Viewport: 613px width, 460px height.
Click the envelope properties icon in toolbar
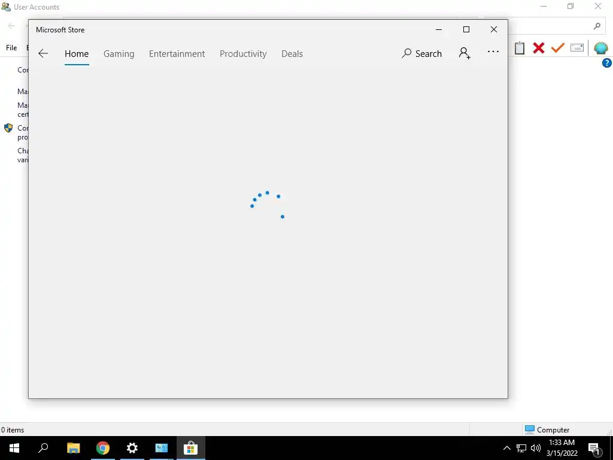tap(577, 48)
